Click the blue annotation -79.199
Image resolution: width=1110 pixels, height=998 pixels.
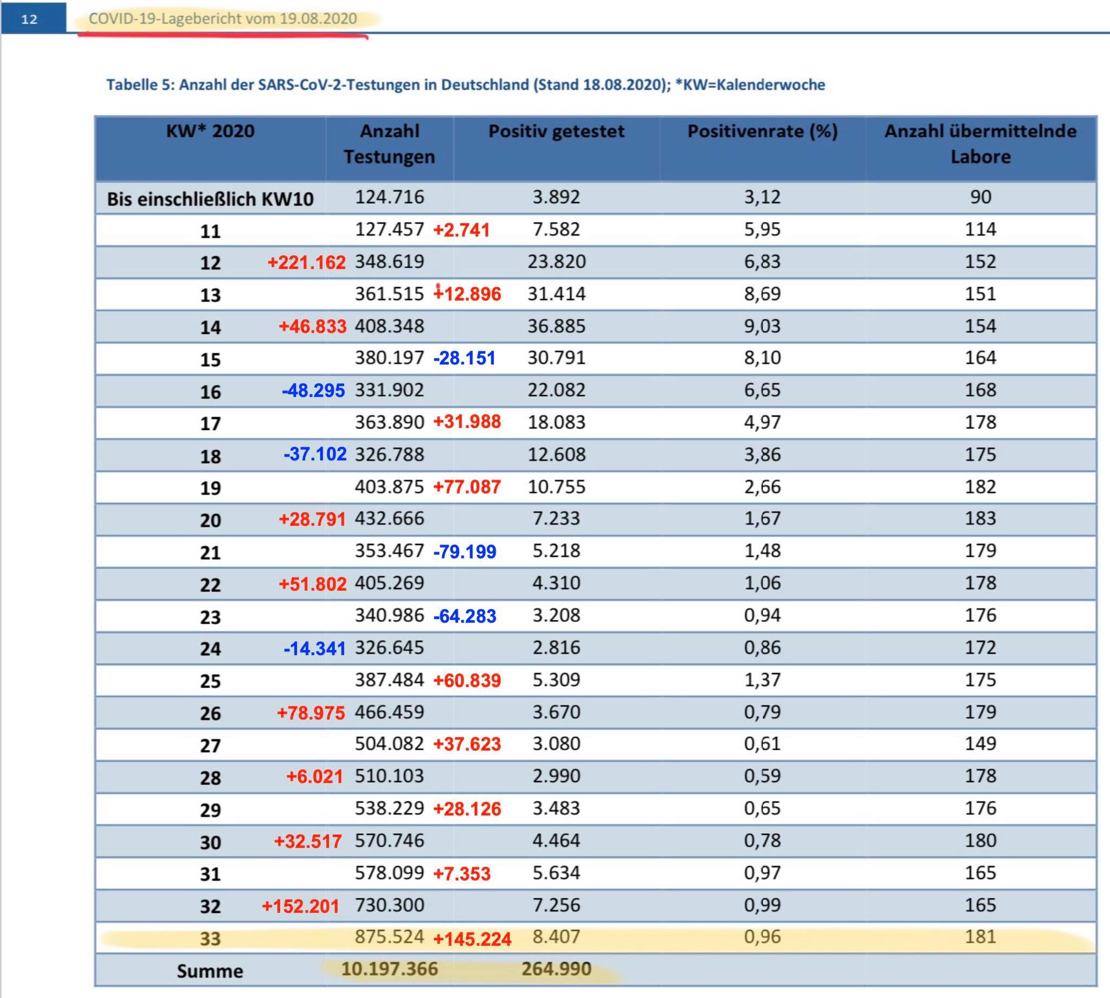coord(464,552)
